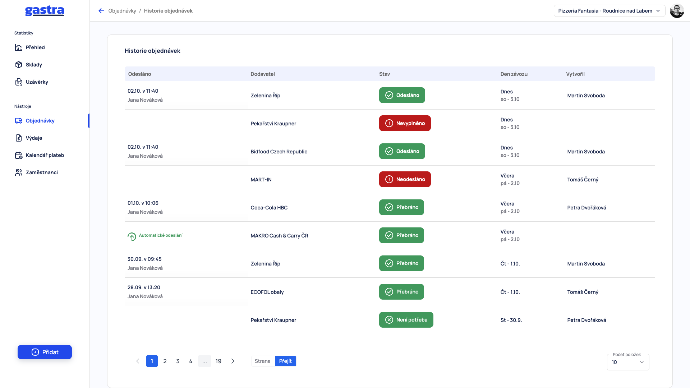Go to page 3
690x388 pixels.
[x=178, y=361]
